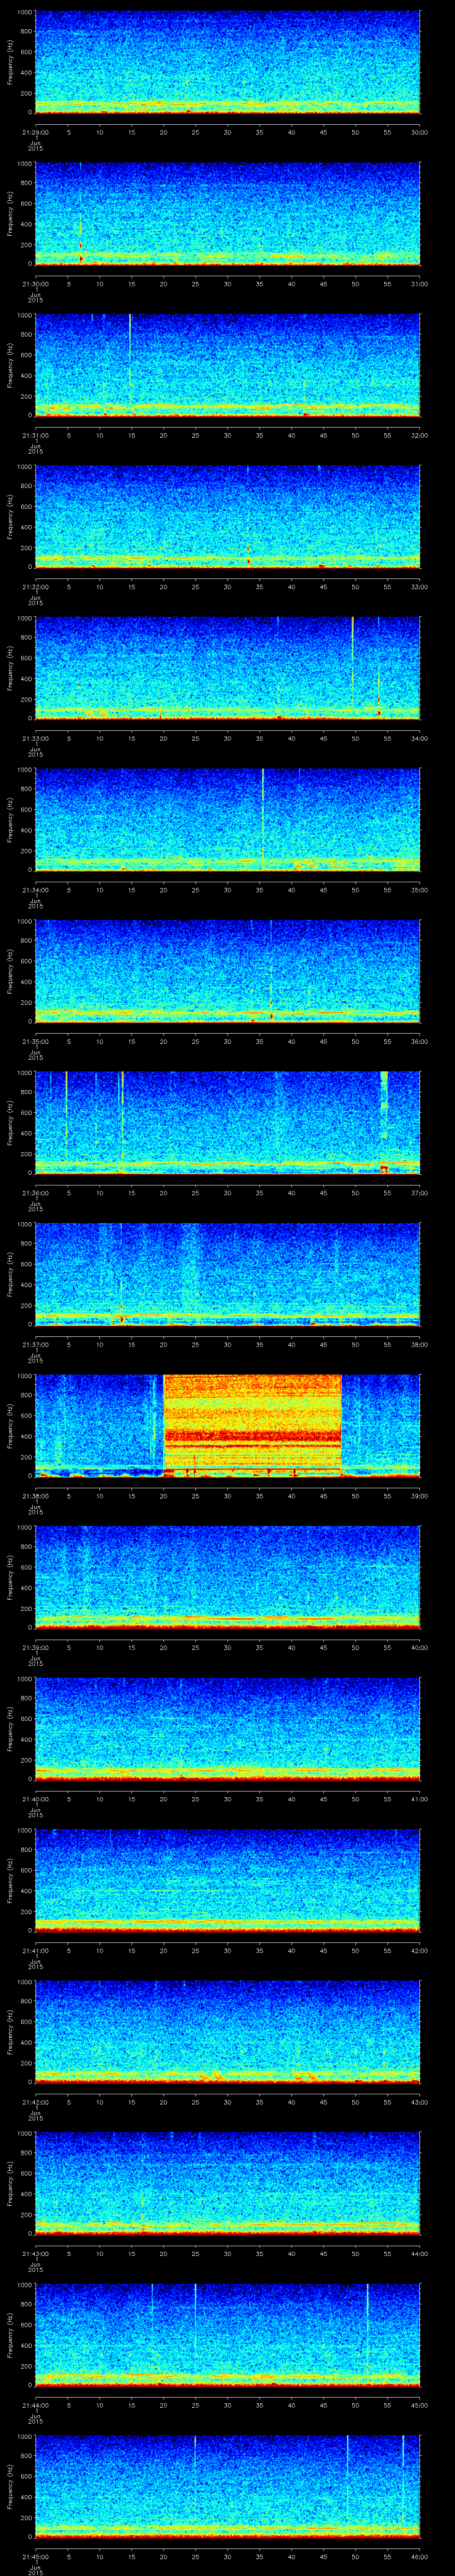
Task: Click the 21:31:00 start time label
Action: point(35,435)
